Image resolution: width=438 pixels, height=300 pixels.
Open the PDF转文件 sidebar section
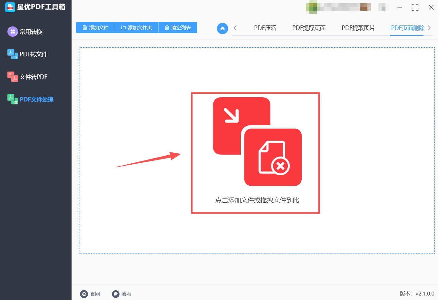[x=27, y=54]
